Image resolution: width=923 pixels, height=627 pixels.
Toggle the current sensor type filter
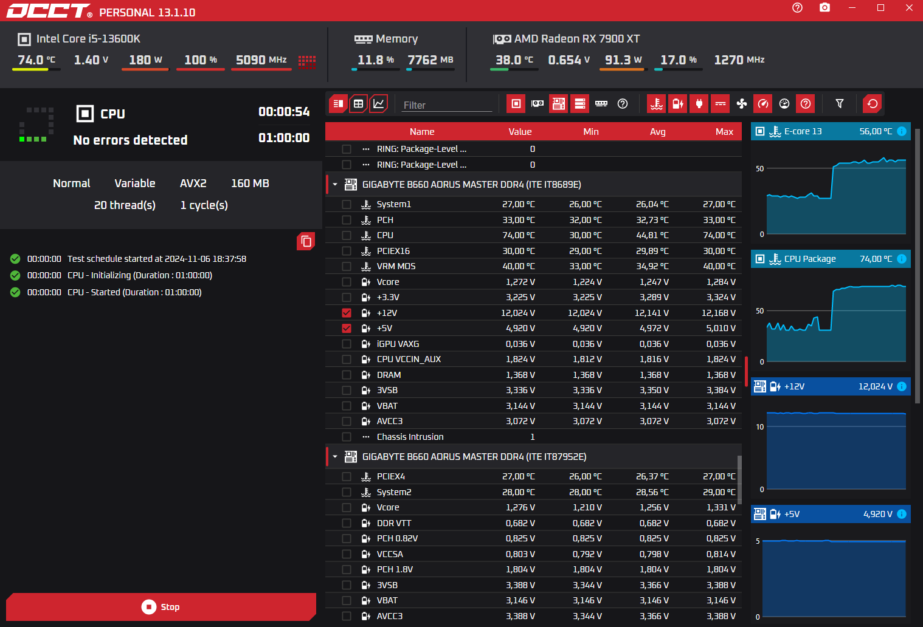click(x=721, y=104)
